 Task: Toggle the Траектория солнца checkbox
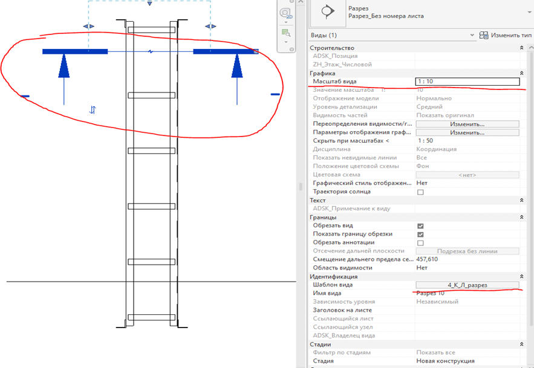420,192
